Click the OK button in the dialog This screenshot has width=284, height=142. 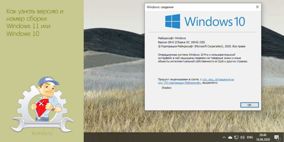coord(249,105)
